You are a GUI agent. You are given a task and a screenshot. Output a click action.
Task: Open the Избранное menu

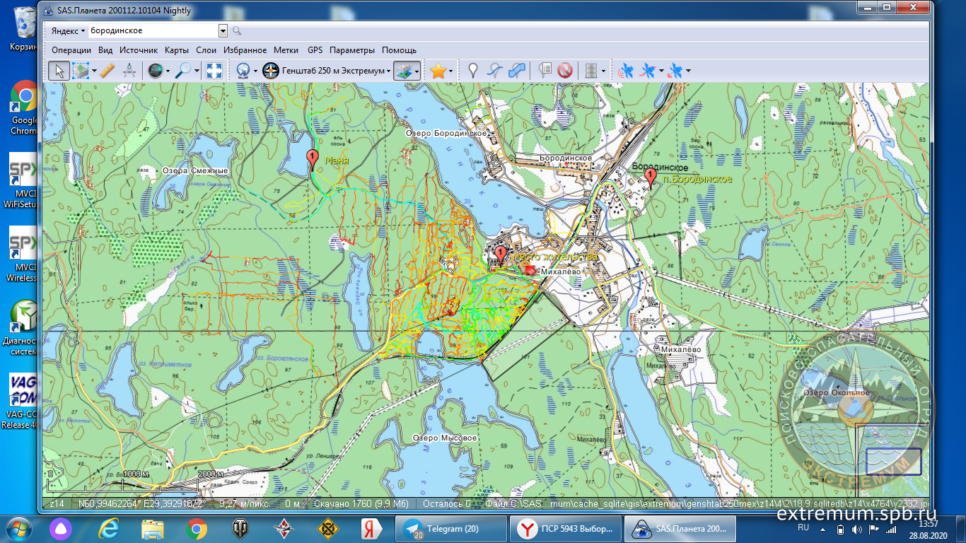245,50
